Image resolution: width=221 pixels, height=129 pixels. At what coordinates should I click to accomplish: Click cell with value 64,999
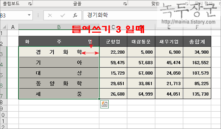coord(141,94)
